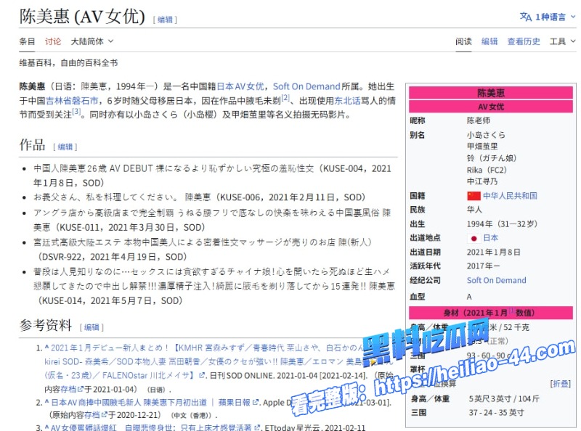
Task: Open 存档 archive link in reference 2
Action: pos(92,415)
